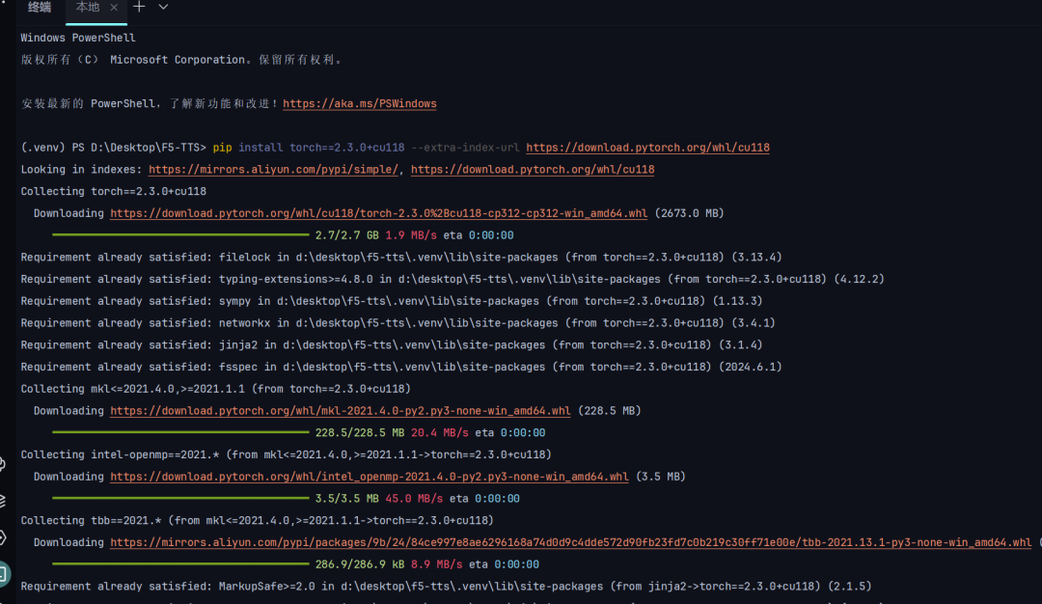
Task: Open the Python Console tool window icon
Action: 2,464
